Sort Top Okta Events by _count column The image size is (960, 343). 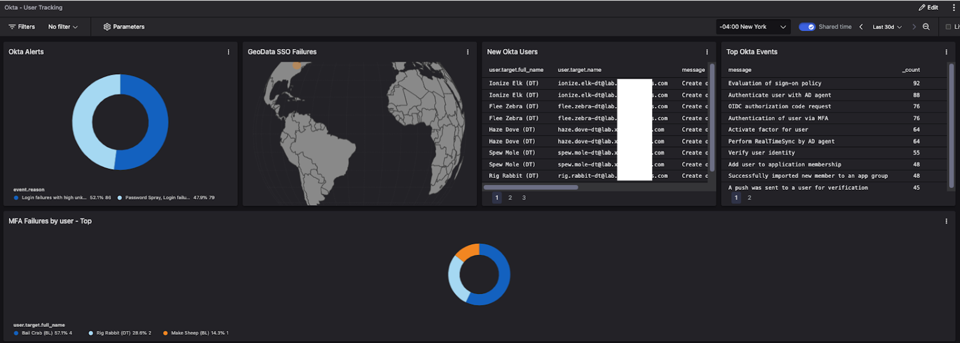pyautogui.click(x=911, y=70)
